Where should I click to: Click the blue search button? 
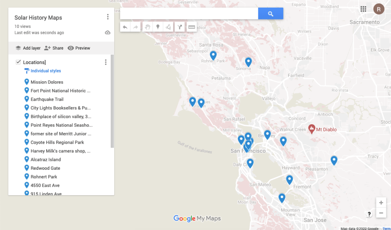tap(271, 14)
